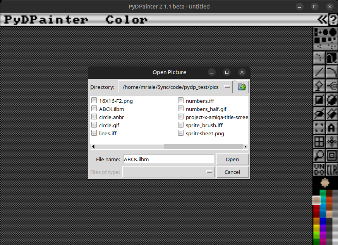Open the Directory path dropdown
338x245 pixels.
click(175, 87)
